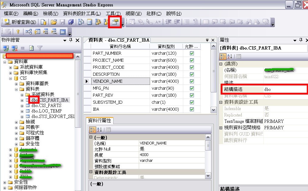Select the dbo.LOG_TEMP table
Screen dimensions: 308x191
tap(47, 111)
